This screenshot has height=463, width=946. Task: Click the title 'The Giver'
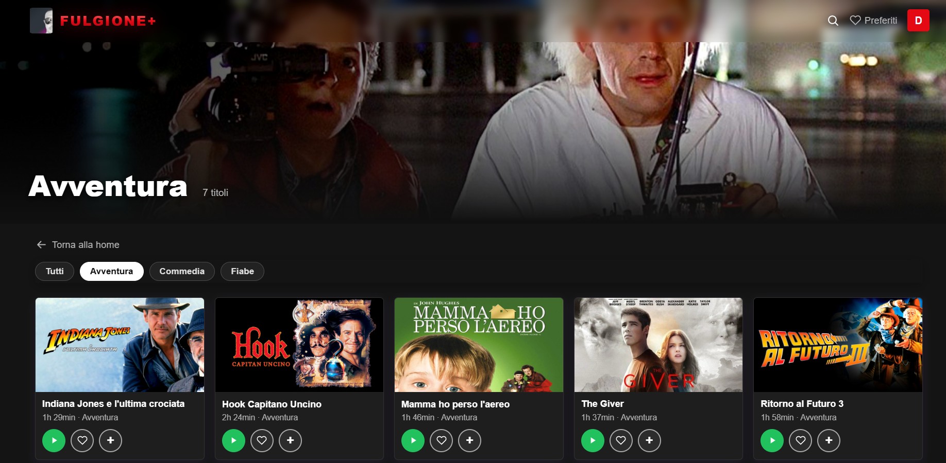point(602,404)
